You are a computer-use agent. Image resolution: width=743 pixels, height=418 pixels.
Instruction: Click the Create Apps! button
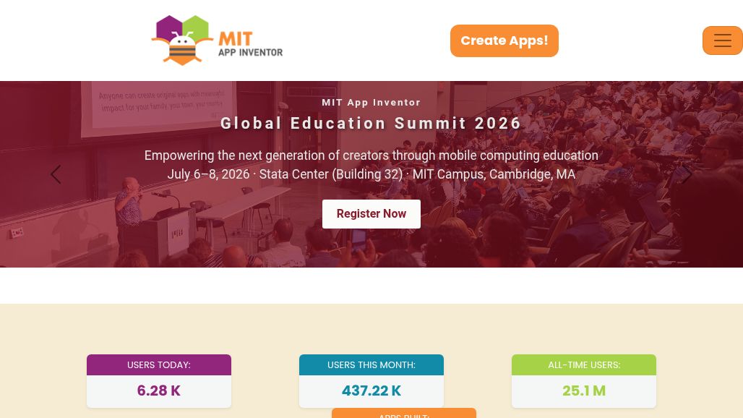(x=504, y=40)
